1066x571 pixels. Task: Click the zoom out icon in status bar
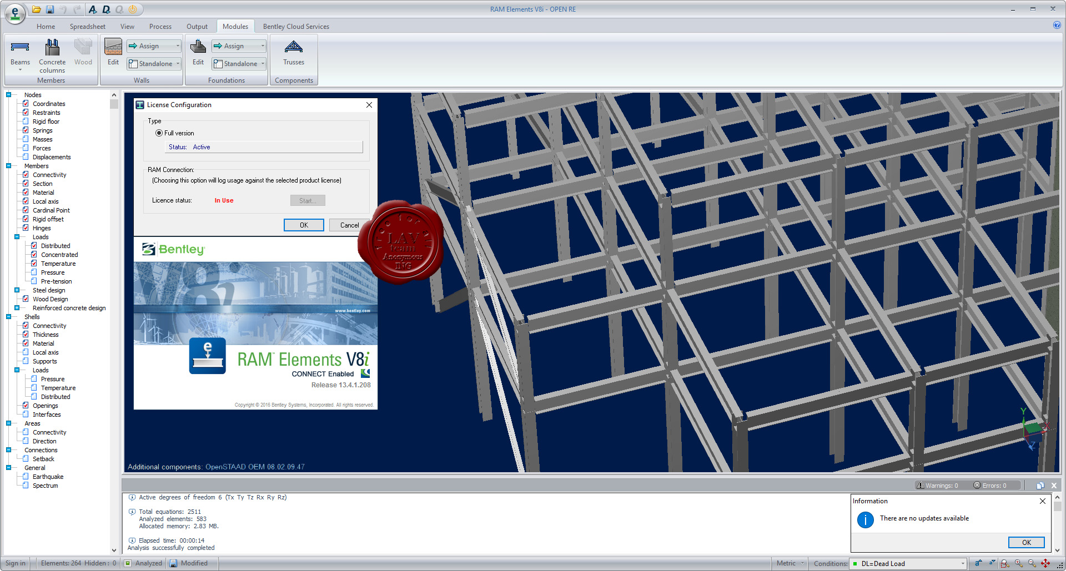click(1032, 563)
